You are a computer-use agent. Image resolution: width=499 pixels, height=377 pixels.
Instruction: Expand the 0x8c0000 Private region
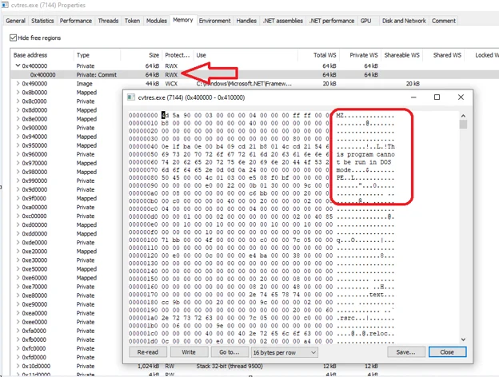tap(18, 101)
